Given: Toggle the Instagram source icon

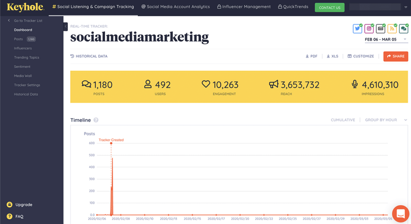Looking at the screenshot, I should click(x=369, y=29).
